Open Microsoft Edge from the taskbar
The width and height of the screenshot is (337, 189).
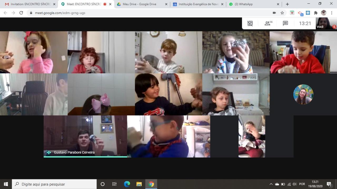click(127, 184)
